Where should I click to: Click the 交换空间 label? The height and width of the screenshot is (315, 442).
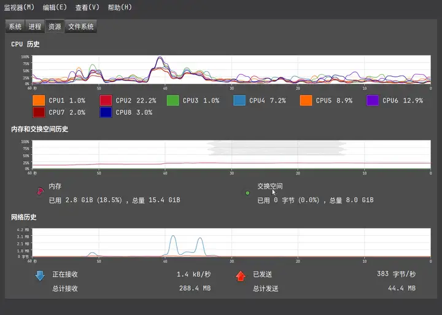click(269, 186)
